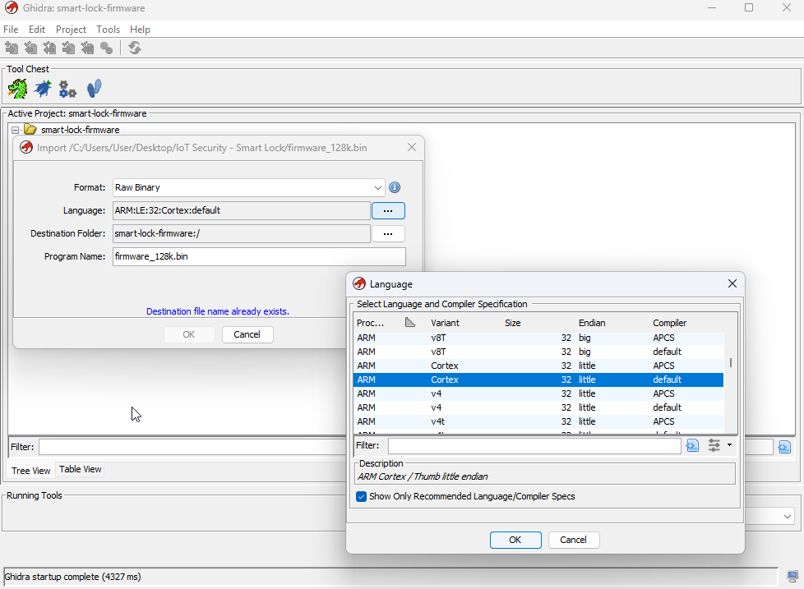Cancel the Import dialog
The height and width of the screenshot is (589, 804).
[x=247, y=334]
